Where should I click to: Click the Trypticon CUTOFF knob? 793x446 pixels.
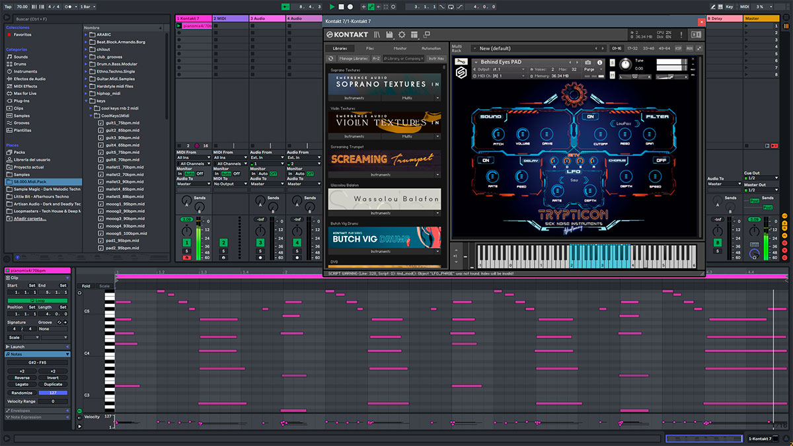coord(601,133)
